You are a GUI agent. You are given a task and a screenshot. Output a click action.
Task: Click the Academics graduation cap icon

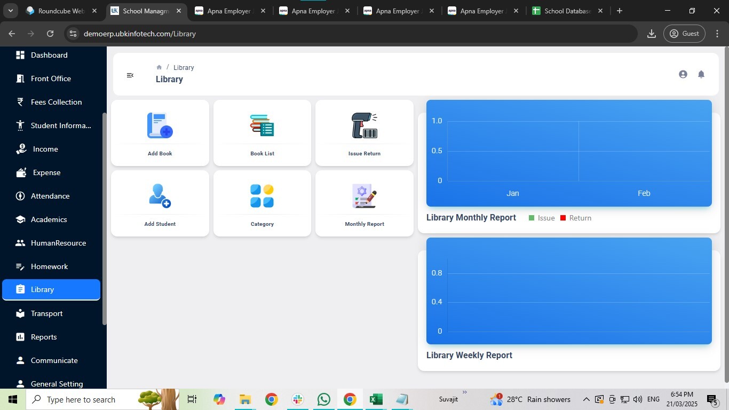coord(20,219)
